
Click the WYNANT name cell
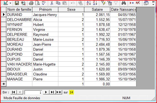pos(19,25)
